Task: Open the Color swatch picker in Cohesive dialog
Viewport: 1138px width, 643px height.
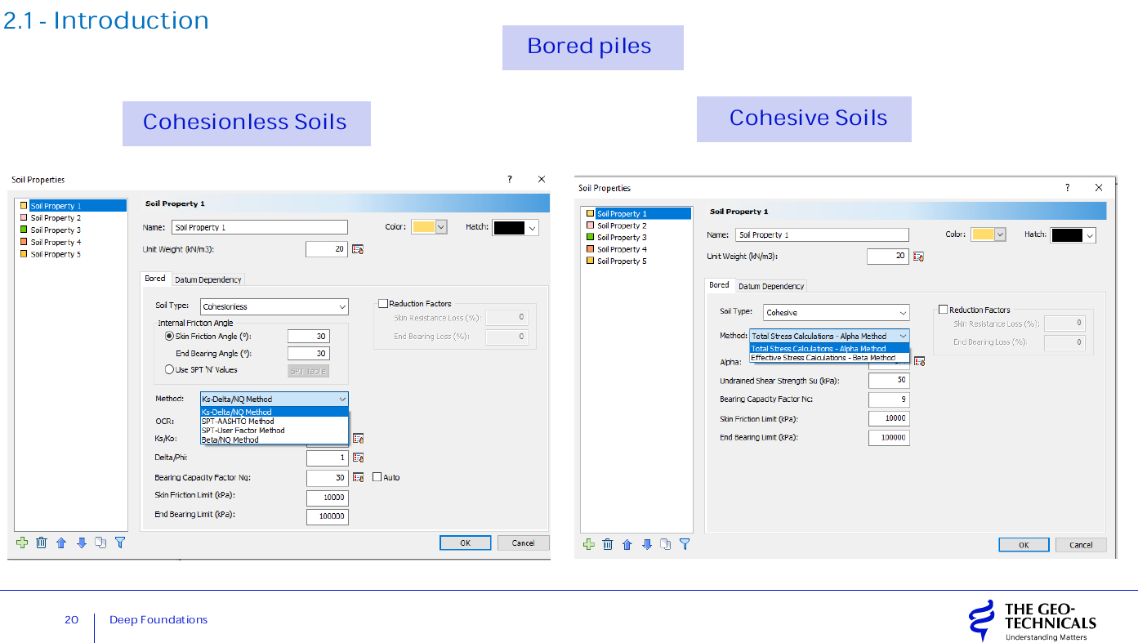Action: coord(988,234)
